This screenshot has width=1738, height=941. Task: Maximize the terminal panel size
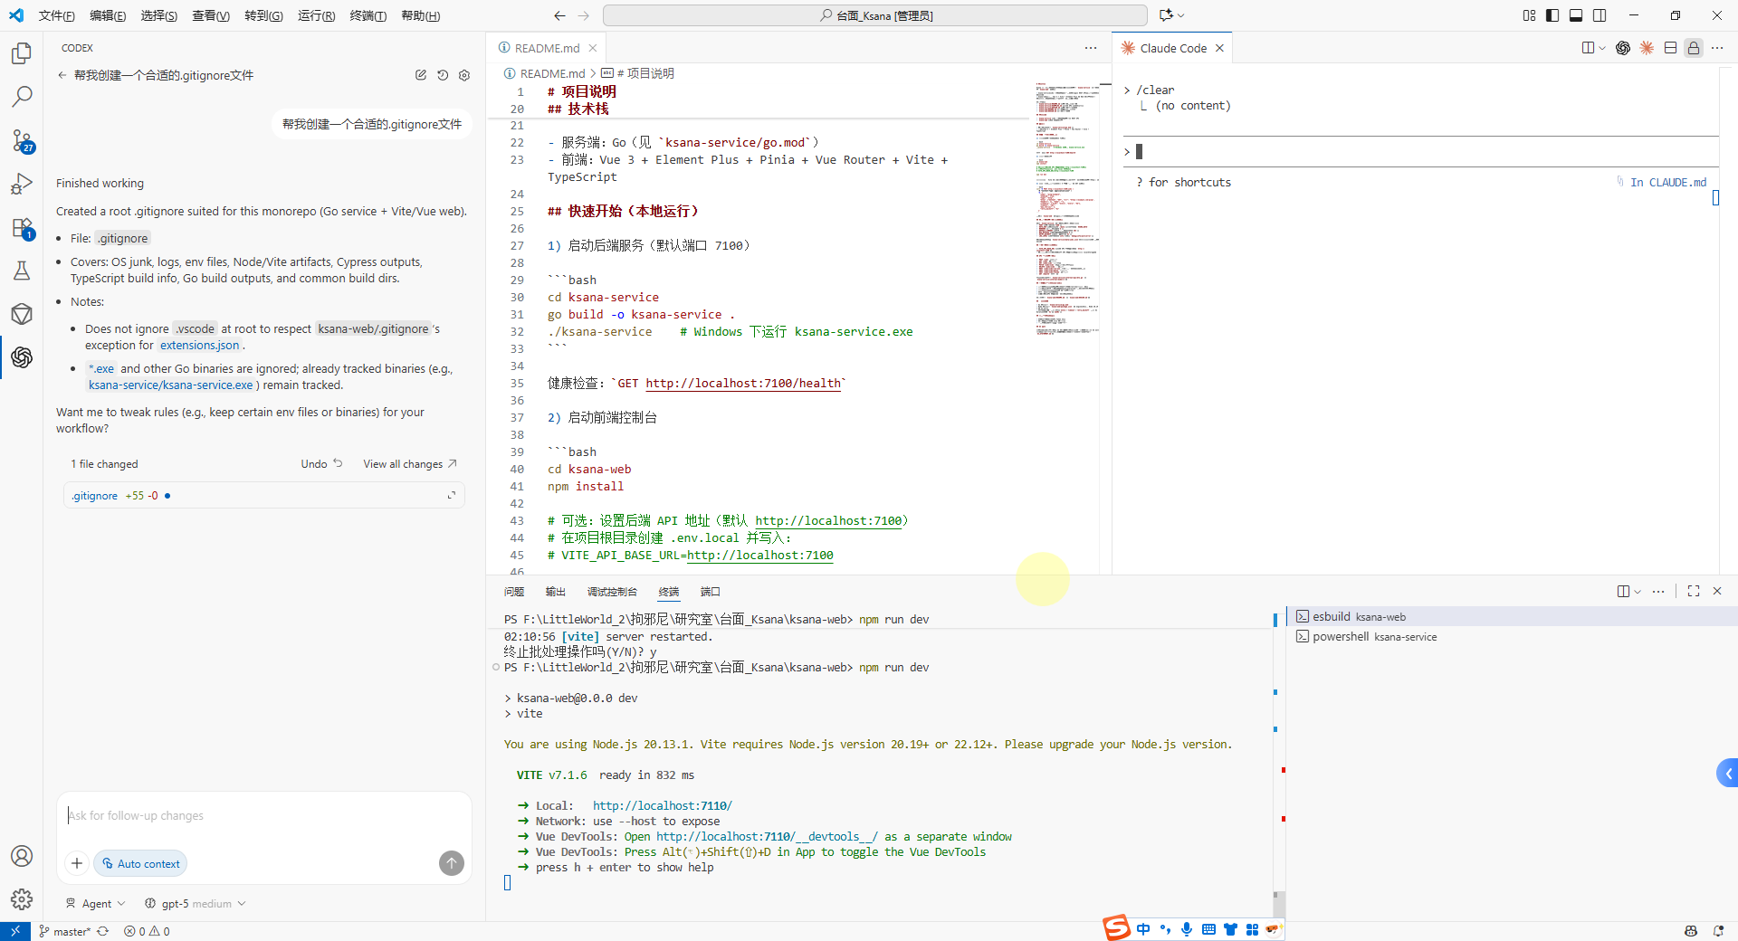click(1694, 591)
